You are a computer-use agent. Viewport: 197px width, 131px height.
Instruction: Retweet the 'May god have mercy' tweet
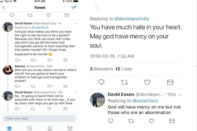[124, 82]
